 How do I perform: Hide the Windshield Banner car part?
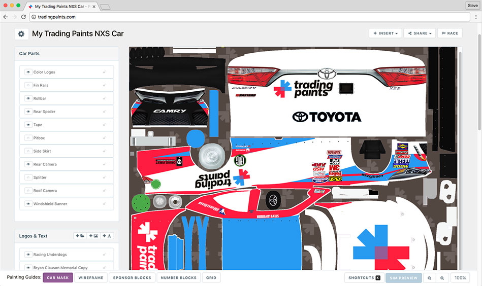coord(28,204)
